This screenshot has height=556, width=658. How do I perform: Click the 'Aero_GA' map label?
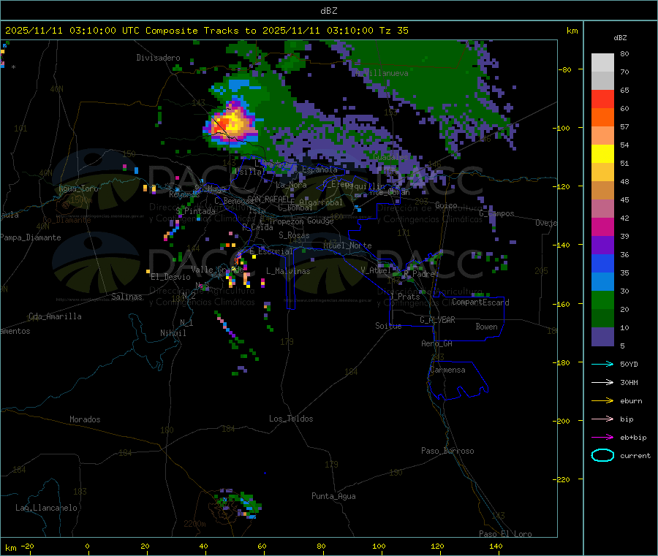click(436, 343)
